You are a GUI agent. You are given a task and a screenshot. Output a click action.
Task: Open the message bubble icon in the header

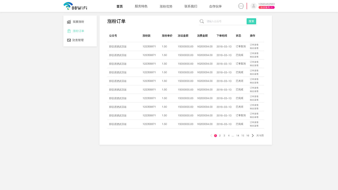coord(241,6)
